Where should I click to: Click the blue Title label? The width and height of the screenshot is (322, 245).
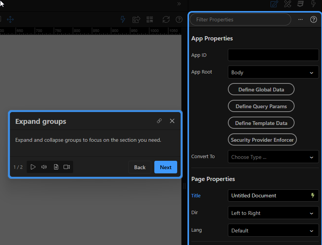click(x=196, y=195)
